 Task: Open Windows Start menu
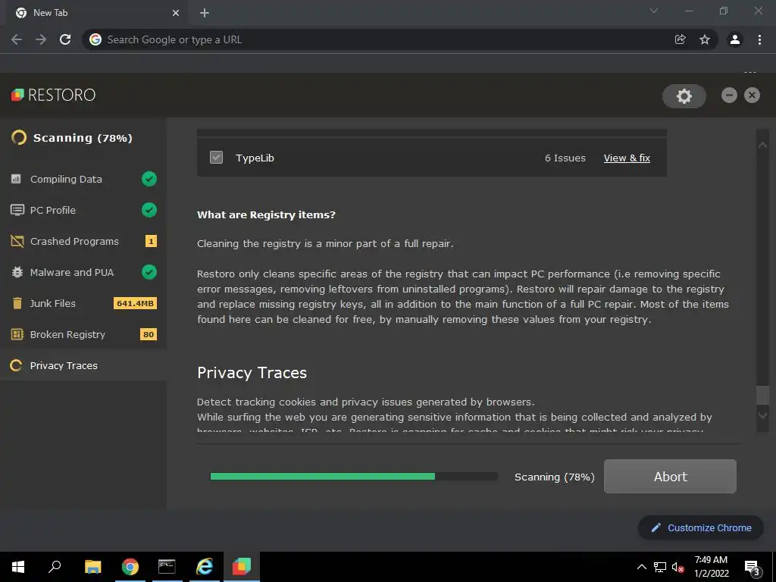(18, 566)
